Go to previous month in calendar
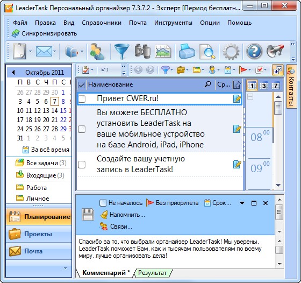The image size is (301, 283). (13, 73)
